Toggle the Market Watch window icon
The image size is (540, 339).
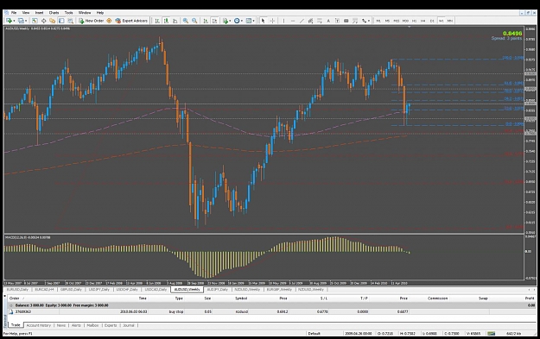35,21
